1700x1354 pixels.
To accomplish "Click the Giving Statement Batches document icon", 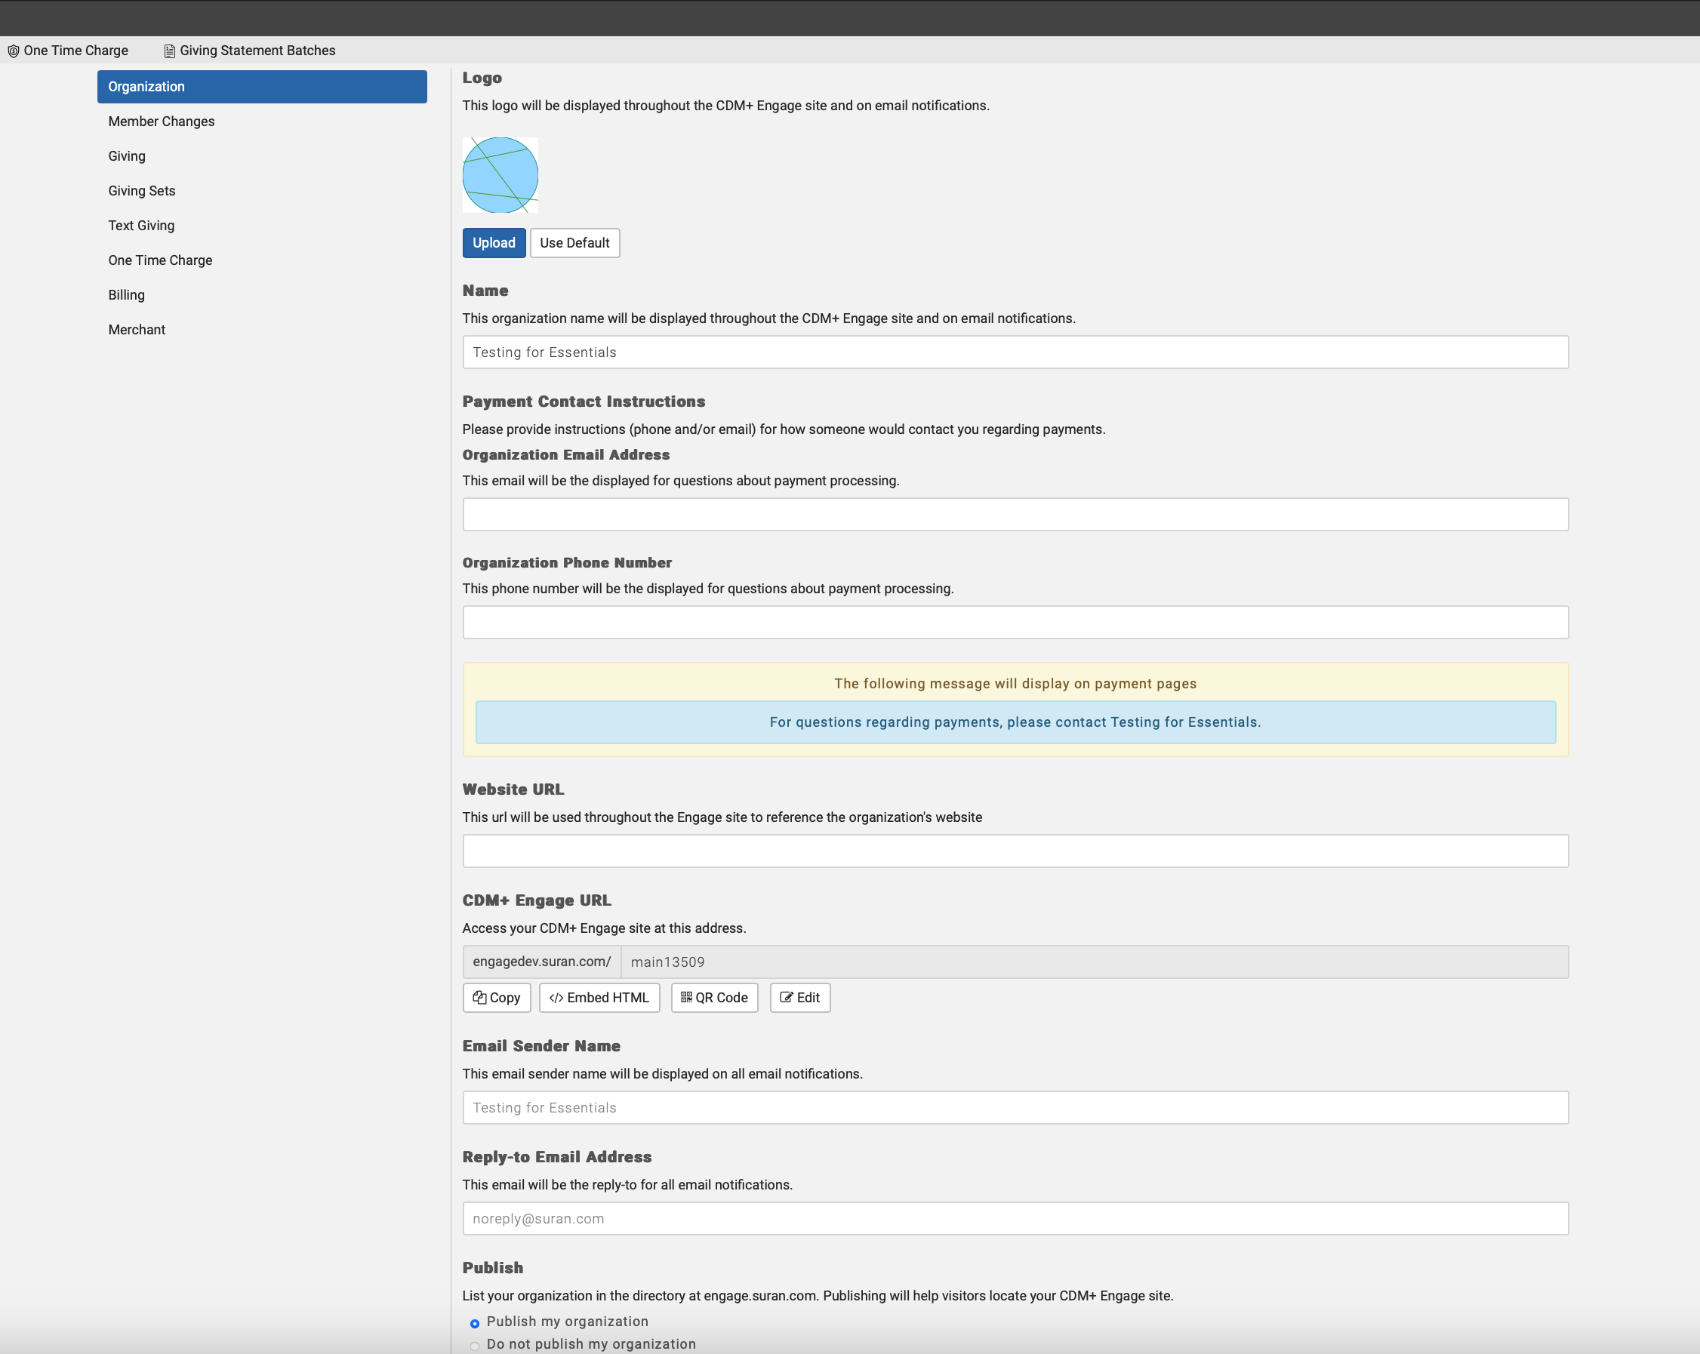I will [x=169, y=51].
